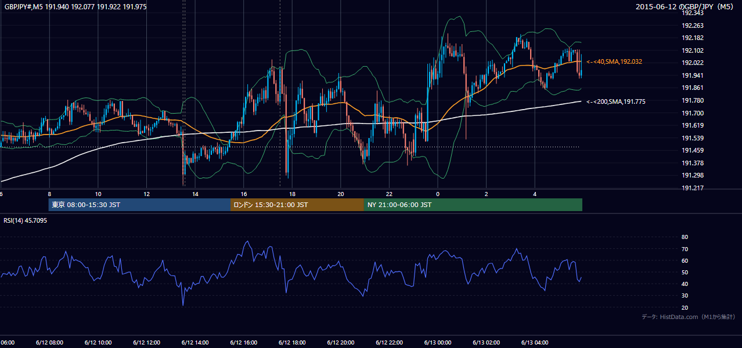Click the 191.700 price axis label
The width and height of the screenshot is (742, 348).
point(692,113)
